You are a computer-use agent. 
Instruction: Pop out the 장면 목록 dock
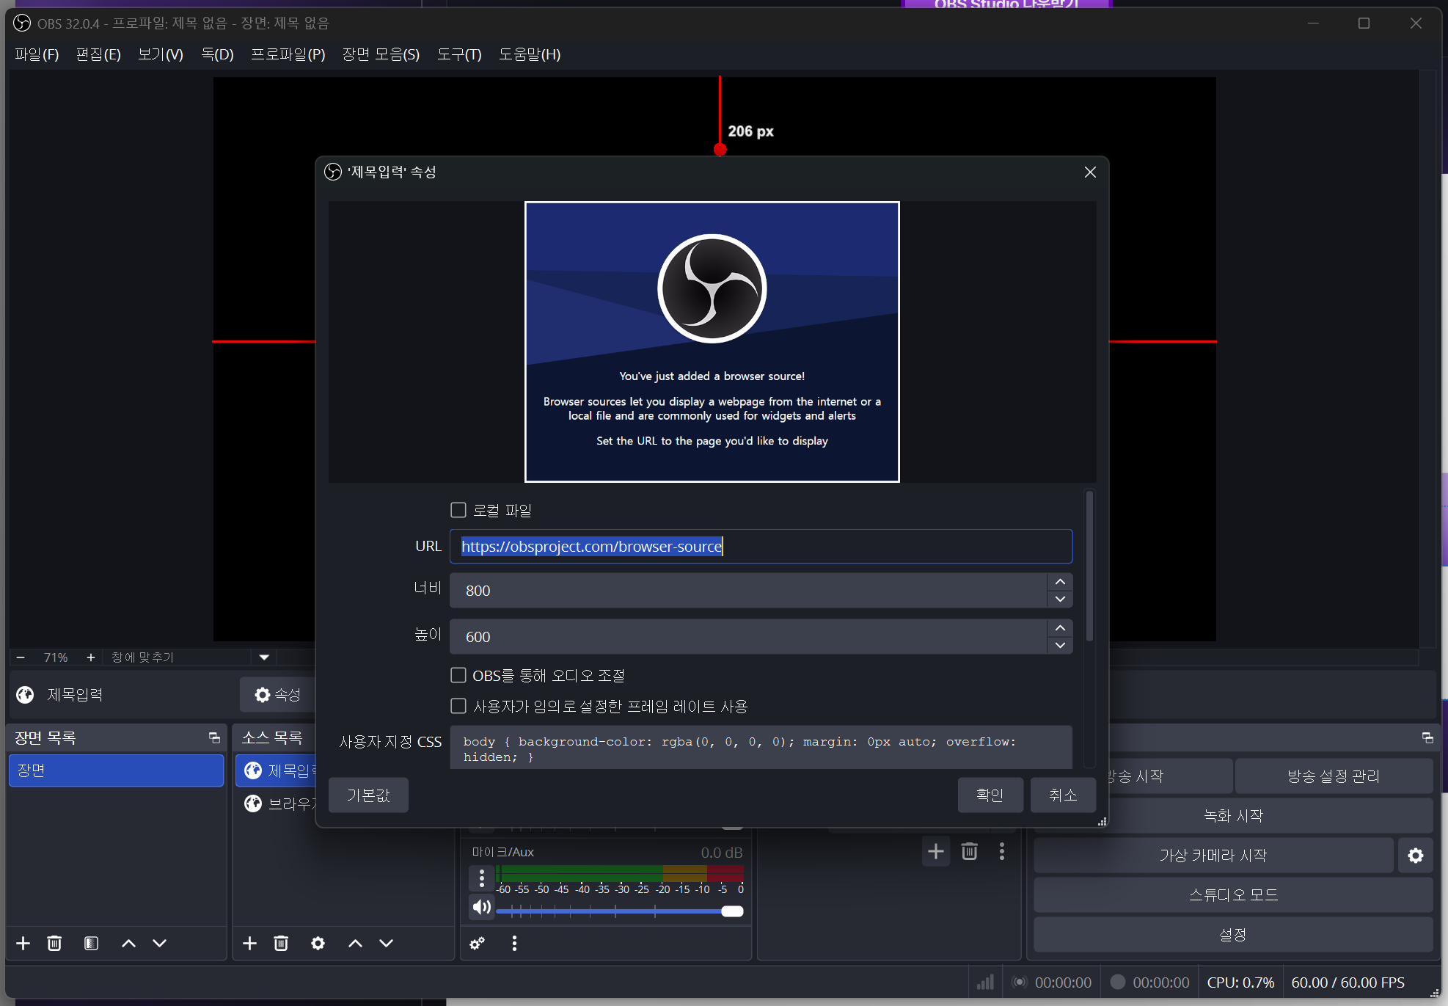(x=214, y=737)
